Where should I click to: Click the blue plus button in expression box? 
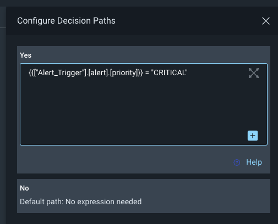coord(253,136)
